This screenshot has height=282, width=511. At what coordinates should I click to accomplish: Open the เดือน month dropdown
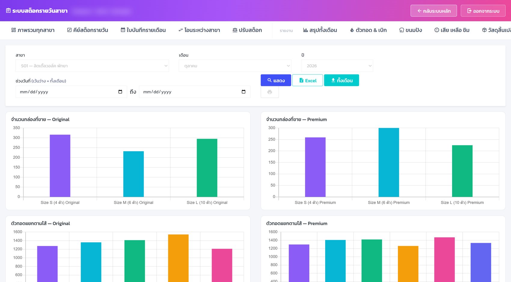(235, 66)
